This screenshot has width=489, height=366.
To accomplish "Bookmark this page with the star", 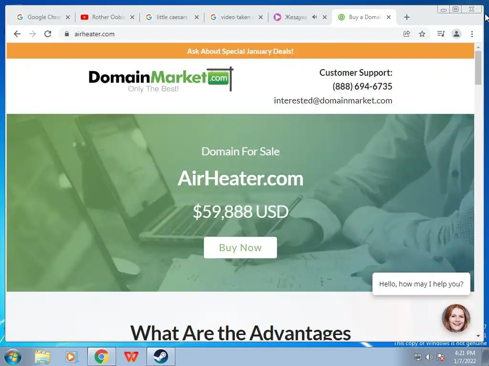I will pyautogui.click(x=422, y=34).
